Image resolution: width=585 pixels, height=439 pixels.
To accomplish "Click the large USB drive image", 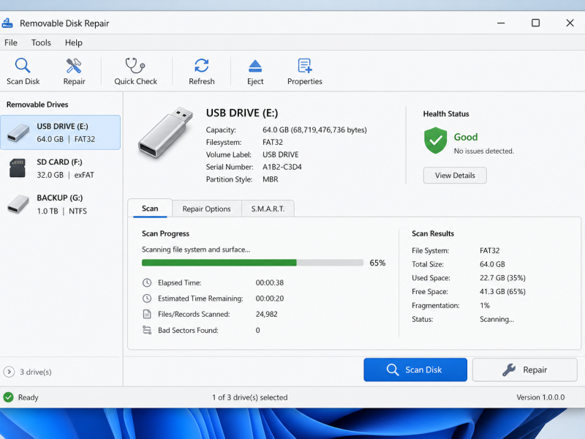I will 165,132.
